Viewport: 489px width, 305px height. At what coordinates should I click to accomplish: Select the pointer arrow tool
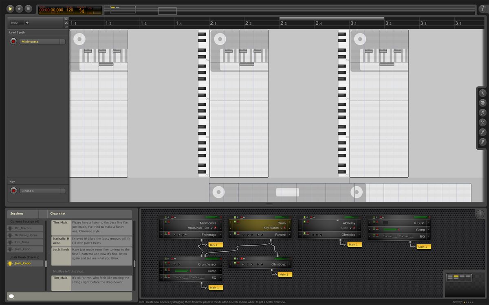pos(482,93)
